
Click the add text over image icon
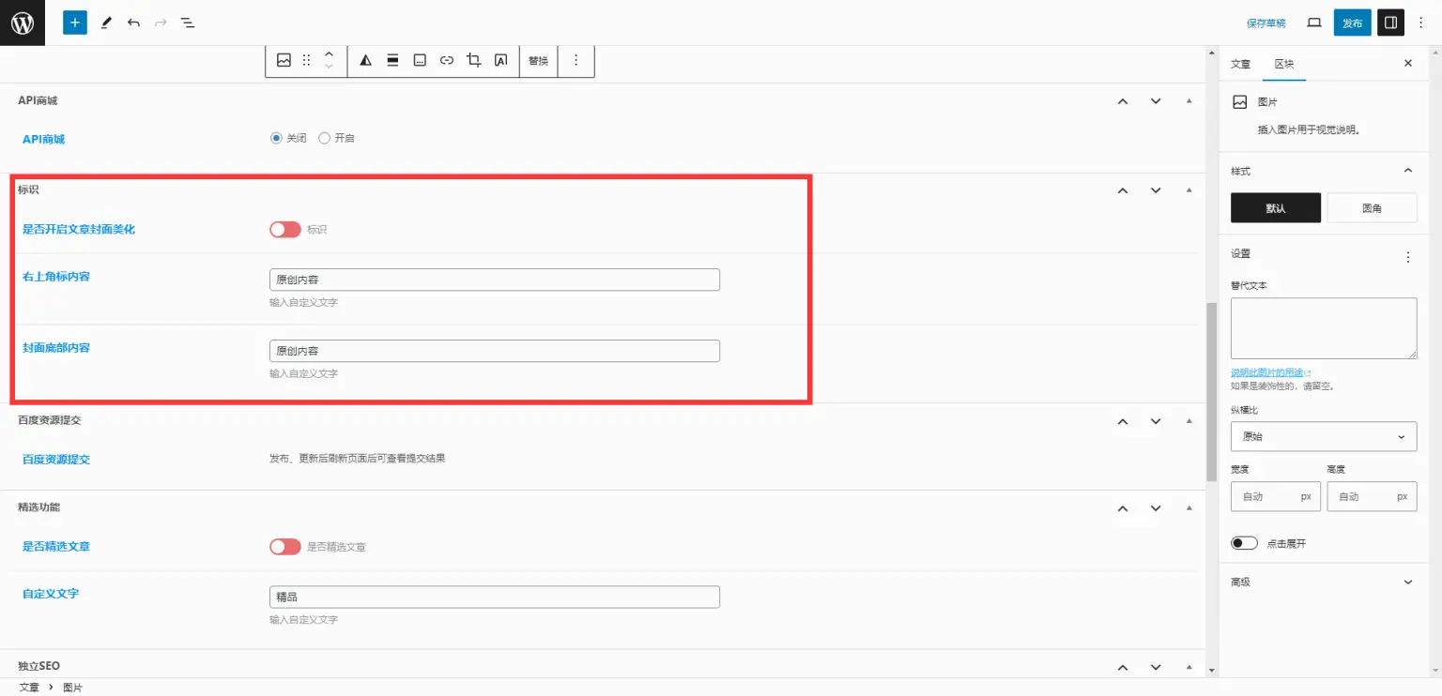[501, 60]
